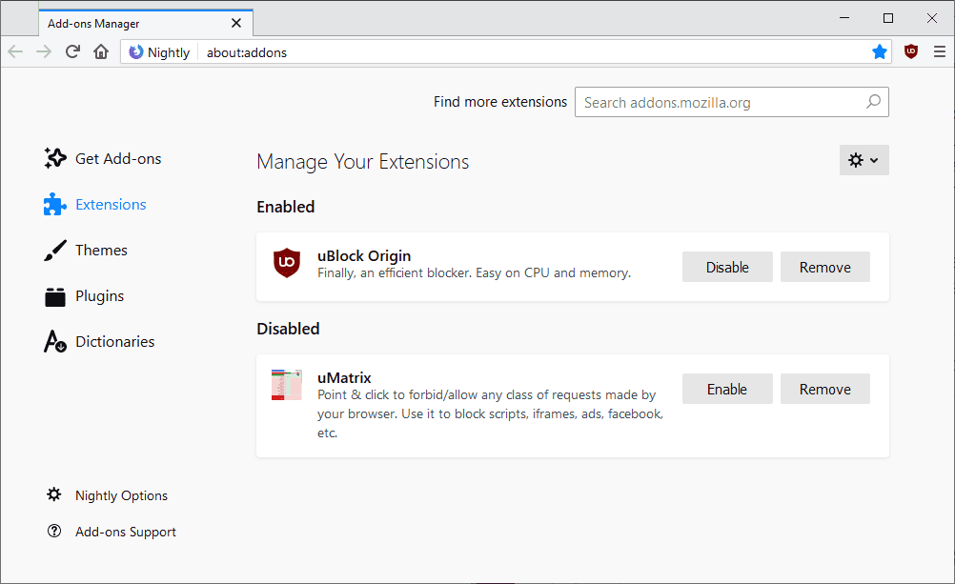Maximize the browser window
This screenshot has width=955, height=584.
(x=888, y=18)
